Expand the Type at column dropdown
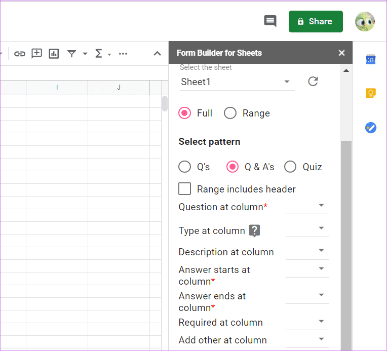 tap(307, 229)
